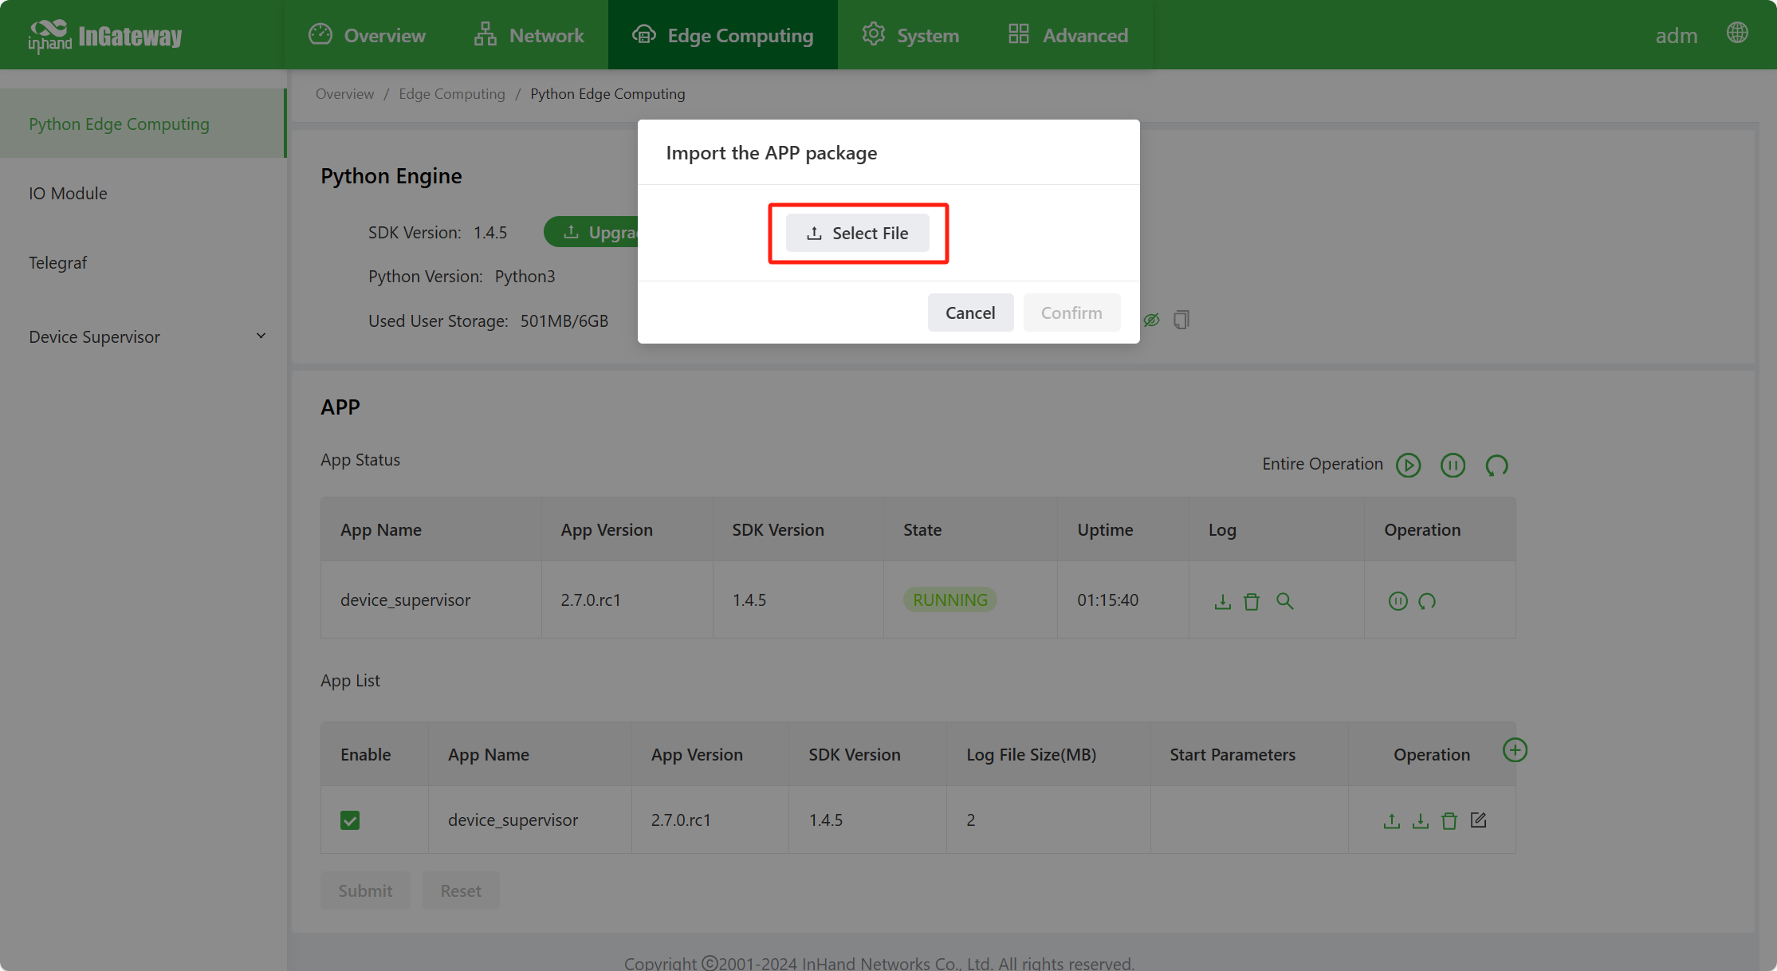The image size is (1777, 971).
Task: Clear device_supervisor log with trash icon
Action: [1252, 601]
